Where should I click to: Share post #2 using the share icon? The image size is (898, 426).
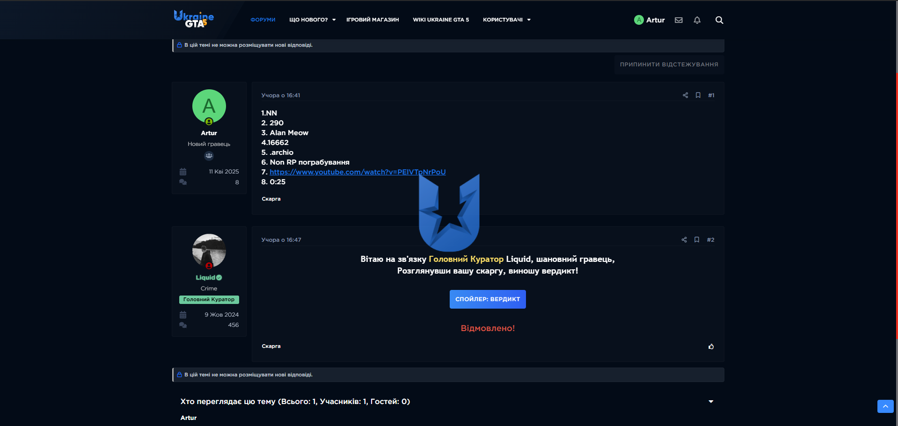pyautogui.click(x=684, y=240)
